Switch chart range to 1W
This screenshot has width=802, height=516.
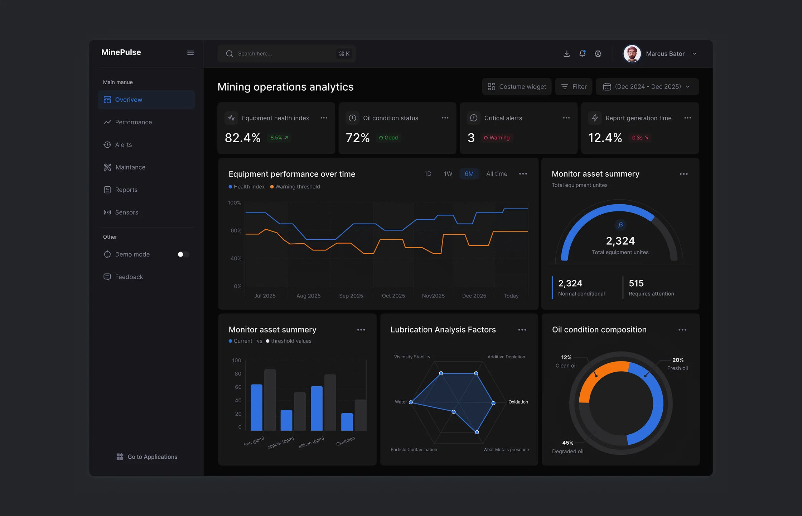click(x=448, y=174)
